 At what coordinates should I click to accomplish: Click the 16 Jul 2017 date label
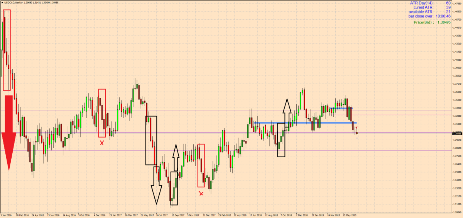[x=161, y=215]
